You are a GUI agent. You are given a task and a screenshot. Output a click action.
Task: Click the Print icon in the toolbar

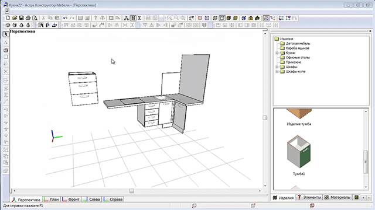pos(28,18)
